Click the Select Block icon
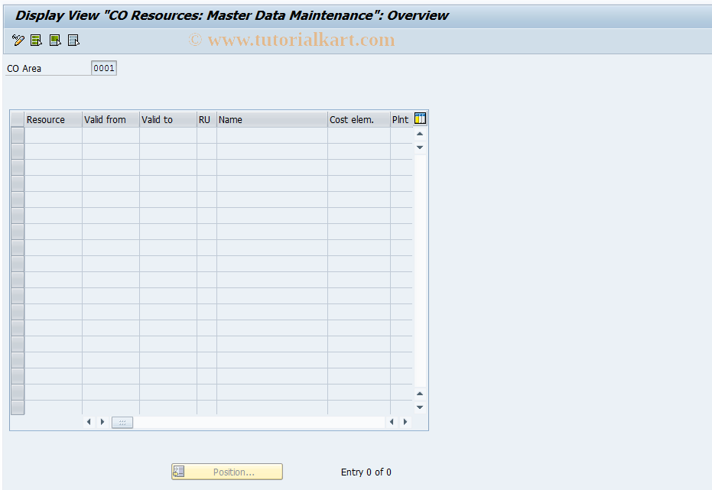Screen dimensions: 712x490 tap(54, 40)
